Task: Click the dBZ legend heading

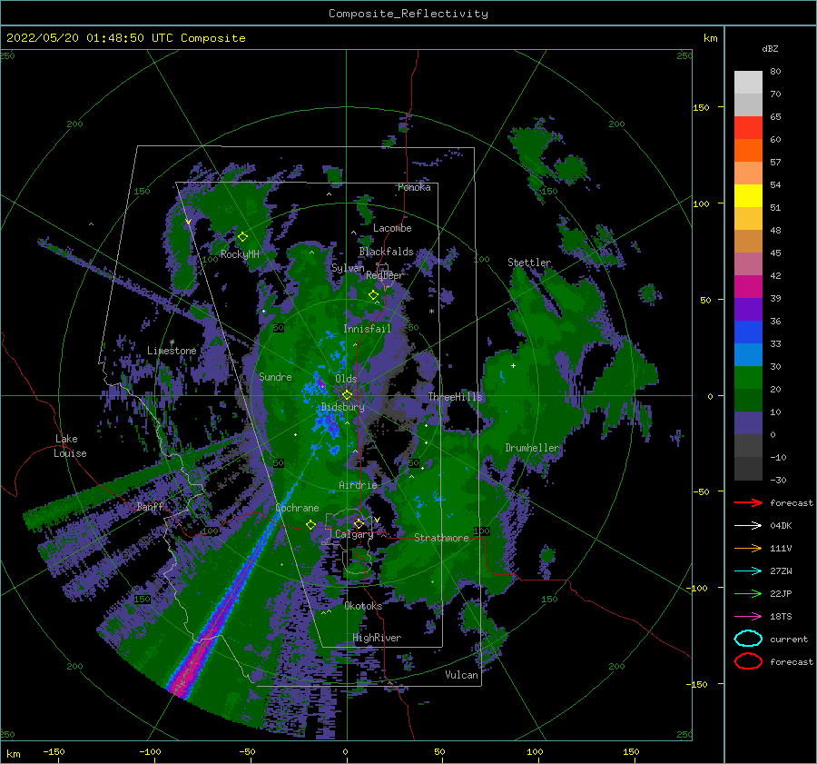Action: pos(770,48)
